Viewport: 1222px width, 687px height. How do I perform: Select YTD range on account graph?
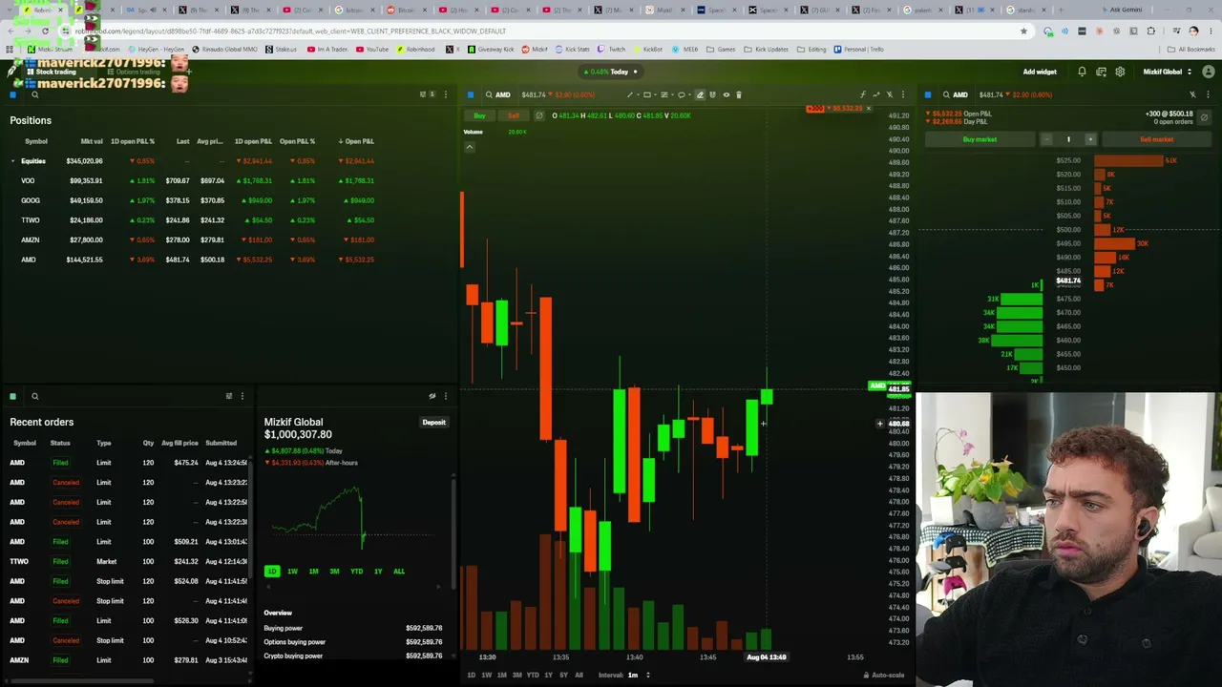point(356,572)
